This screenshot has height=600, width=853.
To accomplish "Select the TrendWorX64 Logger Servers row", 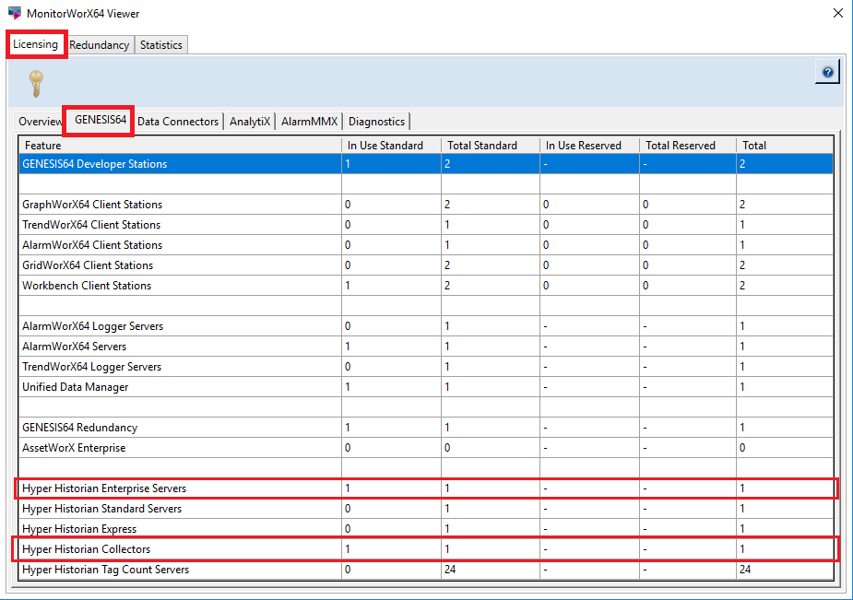I will point(426,367).
